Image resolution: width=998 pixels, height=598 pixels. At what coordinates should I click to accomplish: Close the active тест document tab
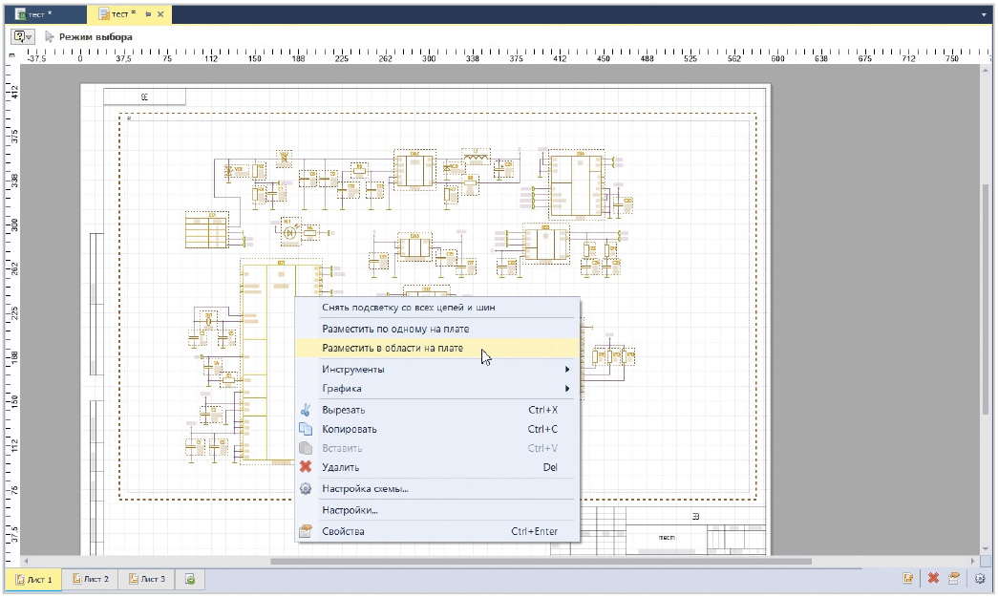point(160,15)
